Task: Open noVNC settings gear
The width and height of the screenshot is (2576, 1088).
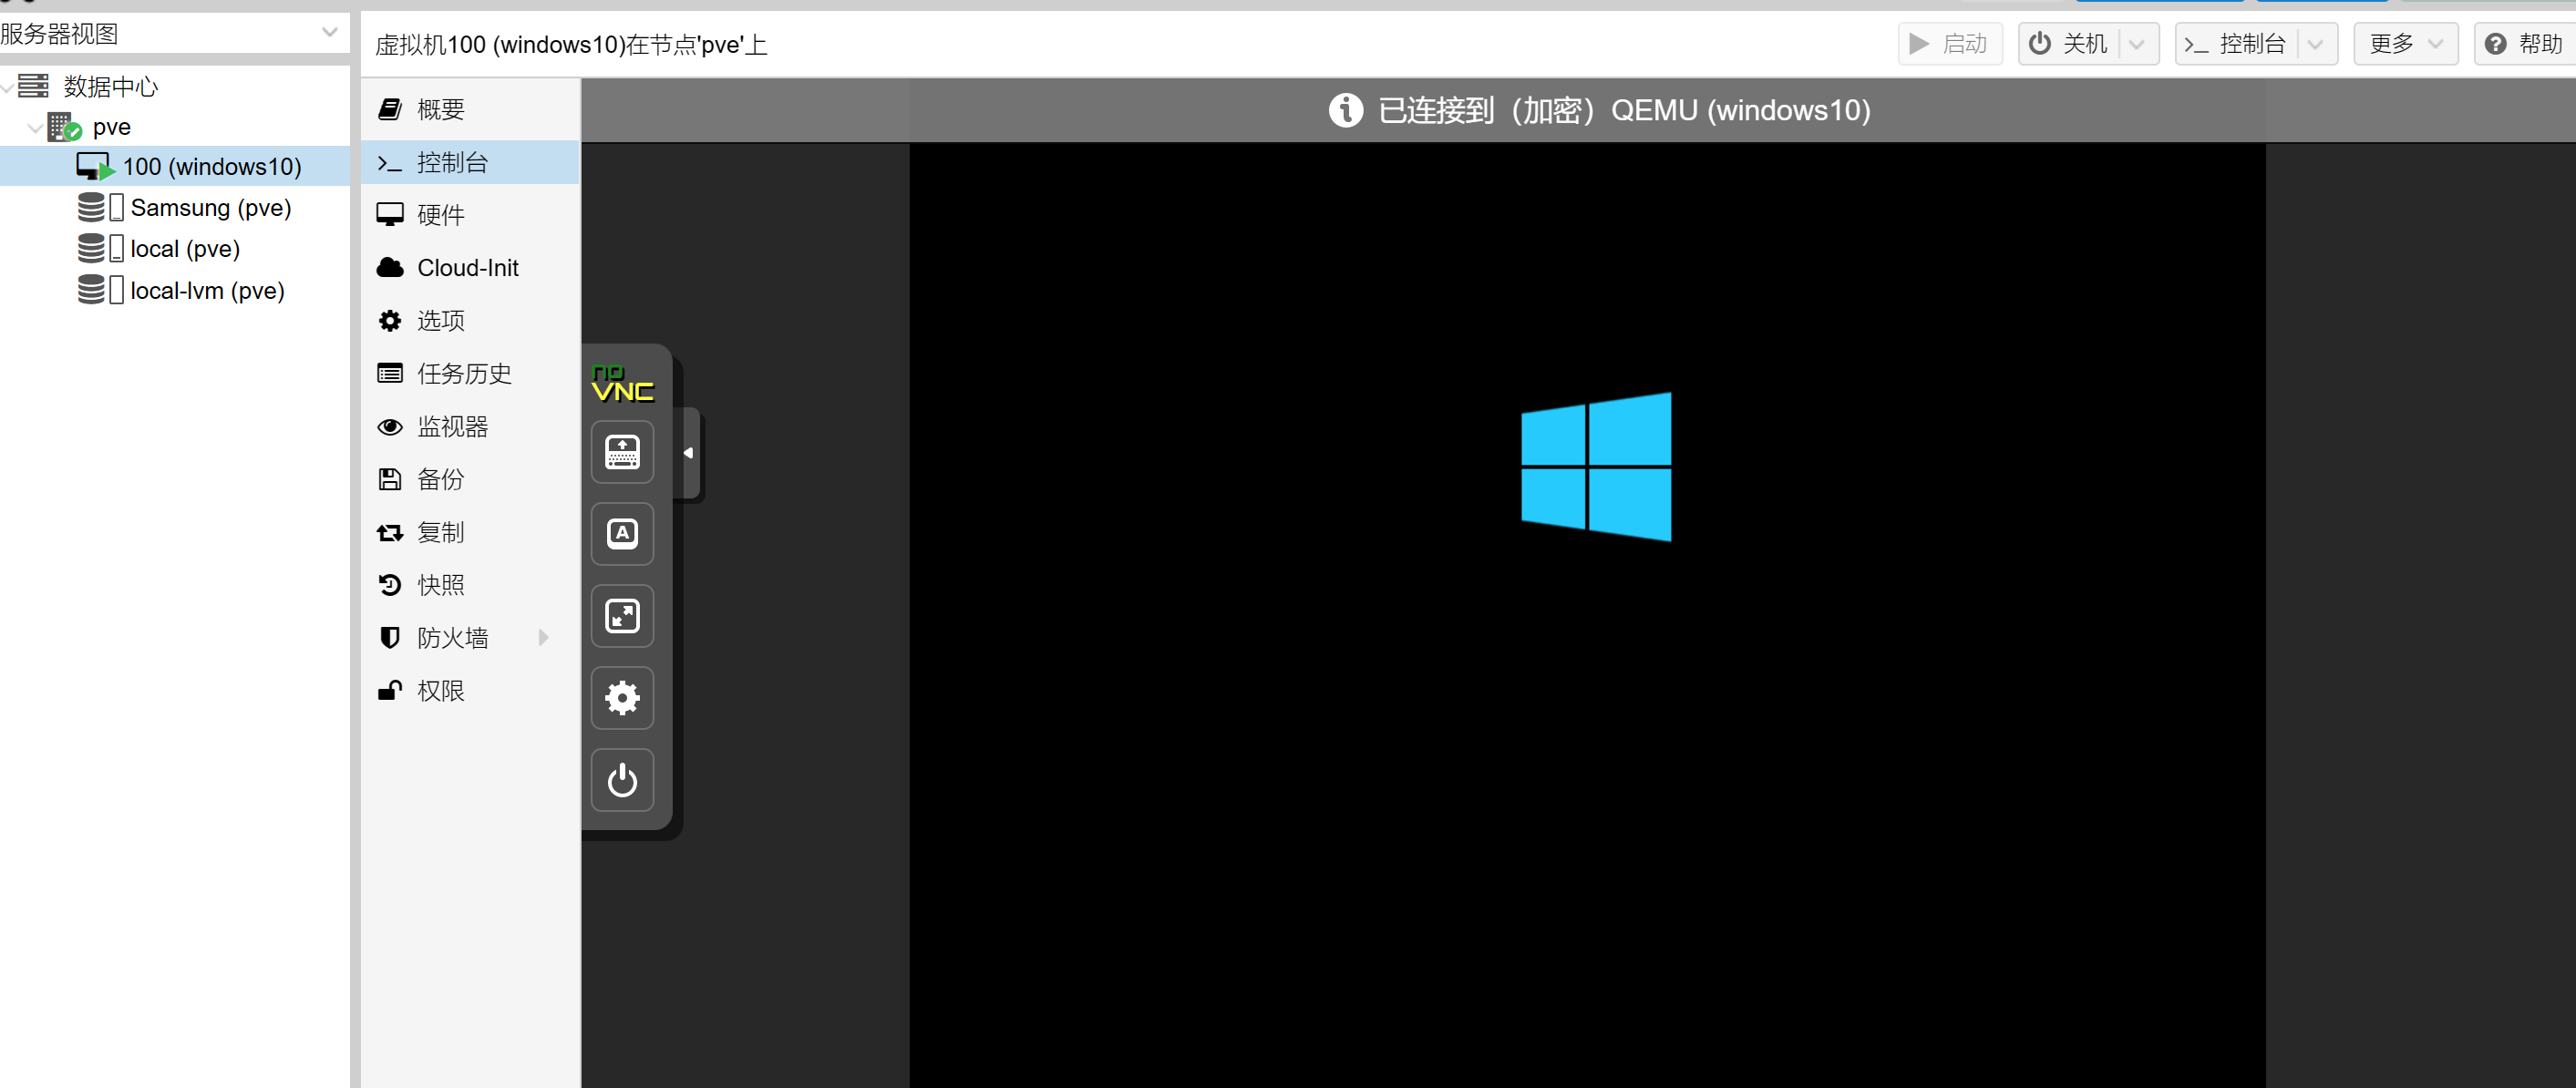Action: coord(622,698)
